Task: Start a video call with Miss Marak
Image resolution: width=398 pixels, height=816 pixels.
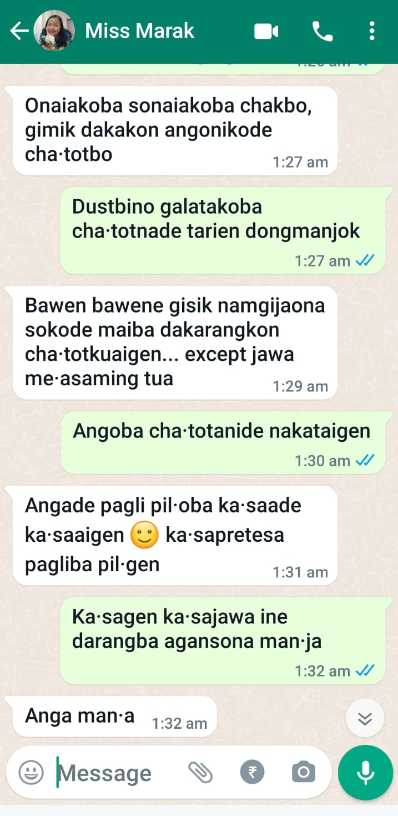Action: coord(266,32)
